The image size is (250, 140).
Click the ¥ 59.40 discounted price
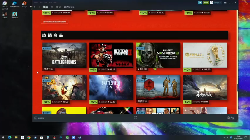(x=160, y=12)
